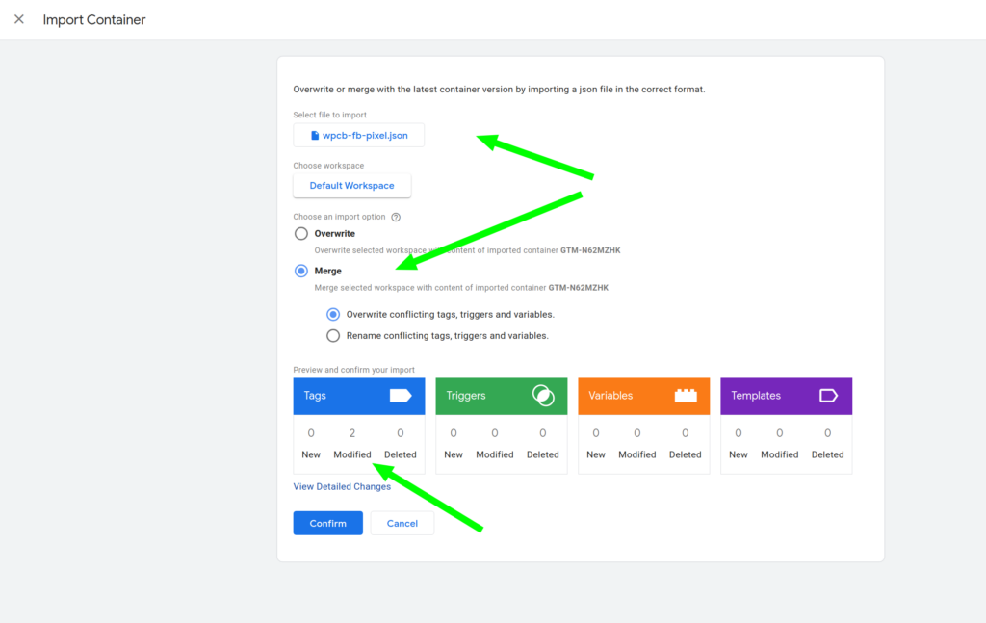Screen dimensions: 986x623
Task: Open View Detailed Changes link
Action: (342, 486)
